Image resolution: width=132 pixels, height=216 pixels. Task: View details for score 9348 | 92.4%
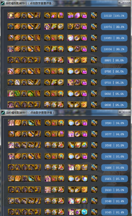click(x=114, y=201)
